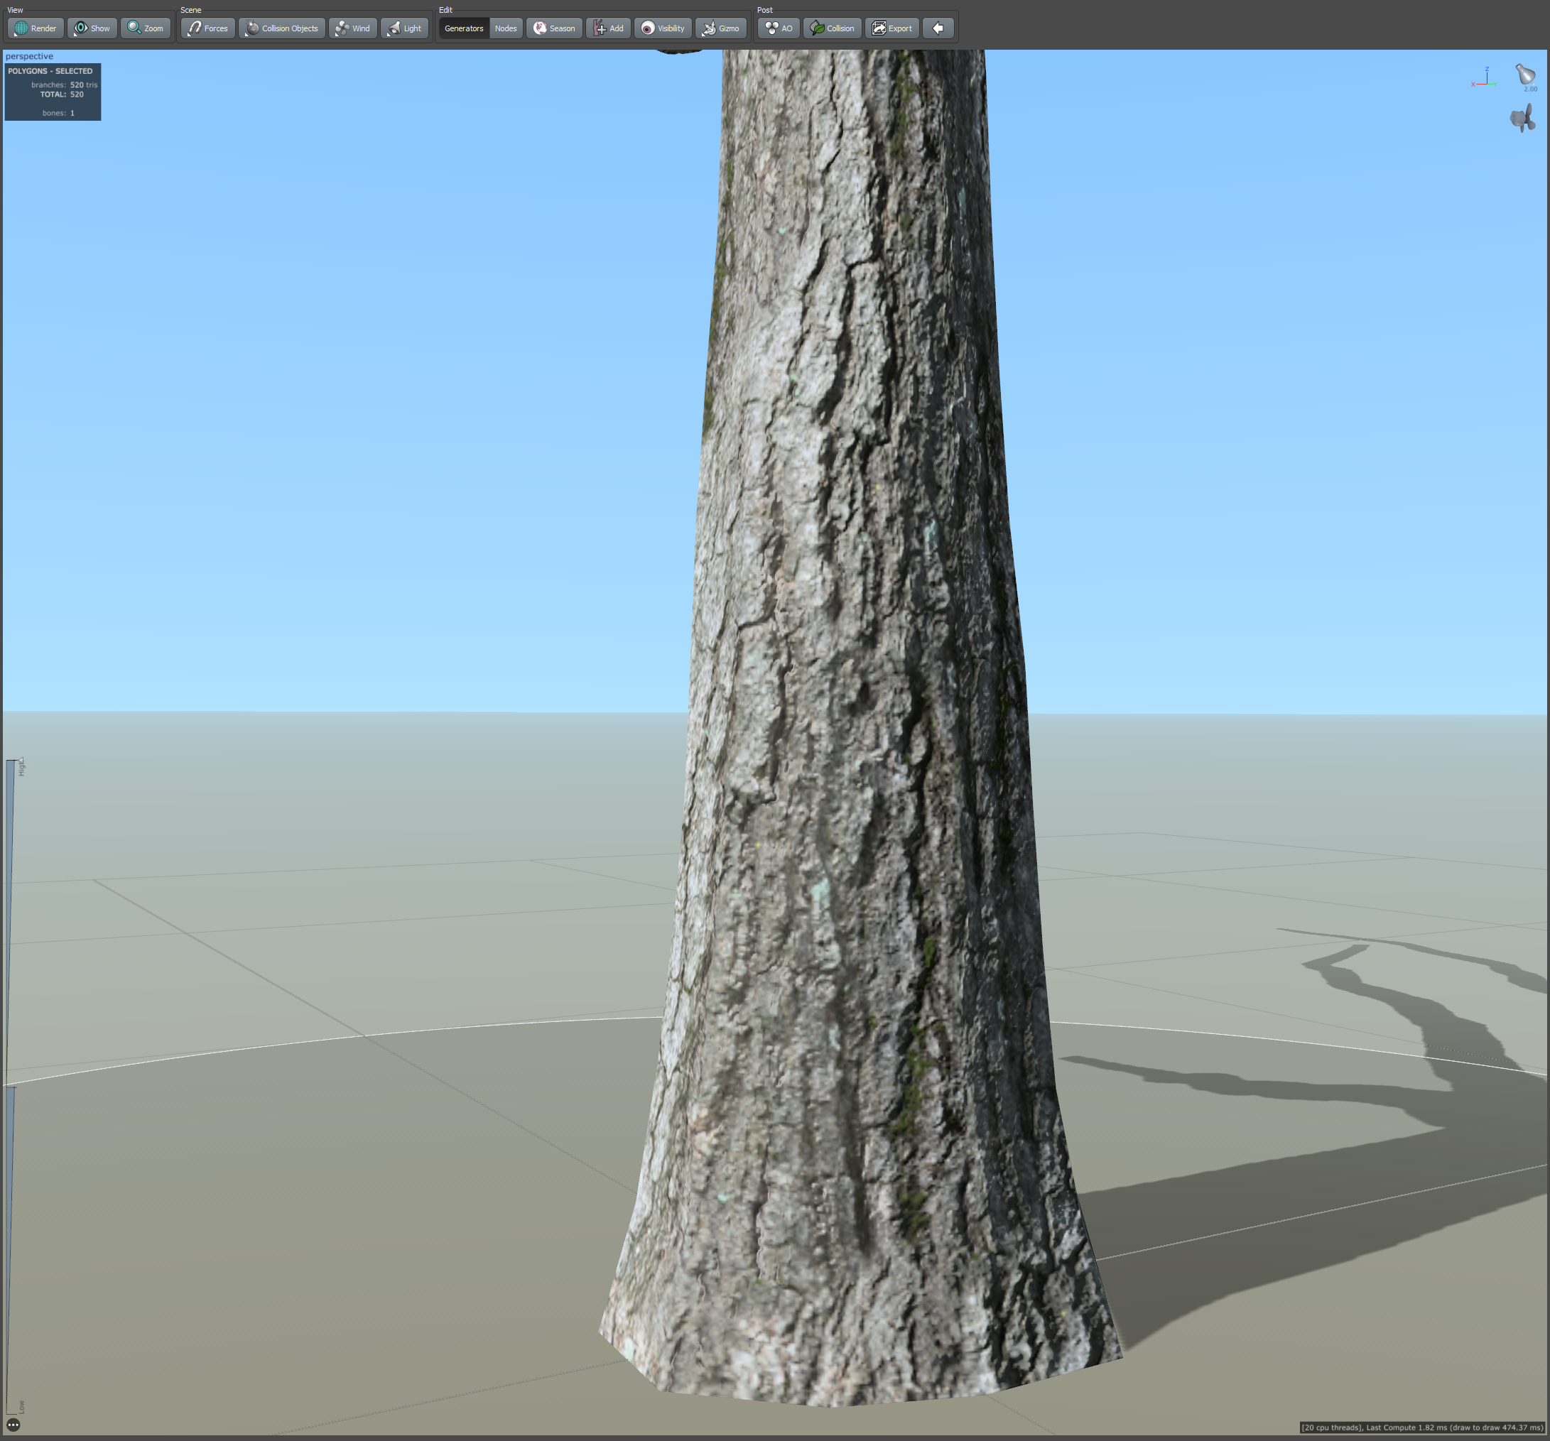Click the Collision leaf button
1550x1441 pixels.
click(833, 28)
